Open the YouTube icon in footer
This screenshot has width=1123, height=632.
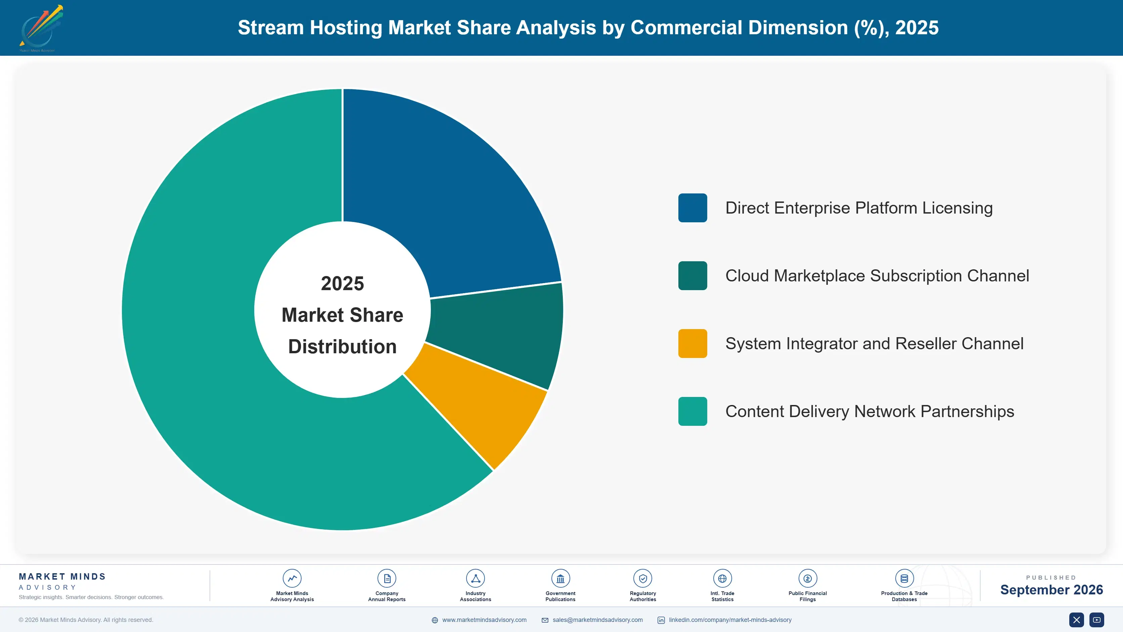point(1097,620)
